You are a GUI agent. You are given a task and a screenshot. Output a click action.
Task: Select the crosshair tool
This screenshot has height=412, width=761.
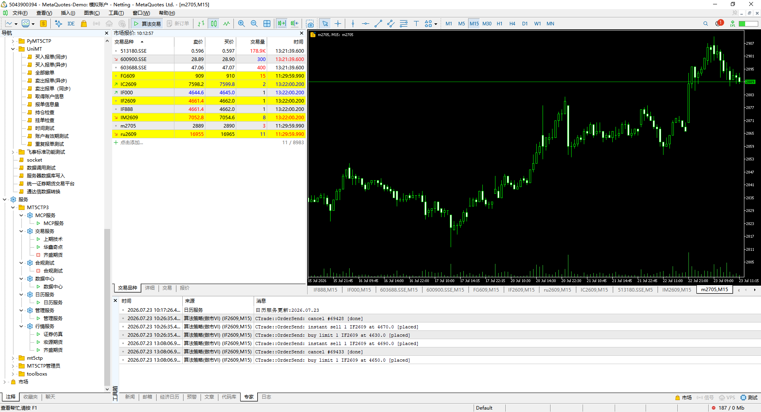338,24
